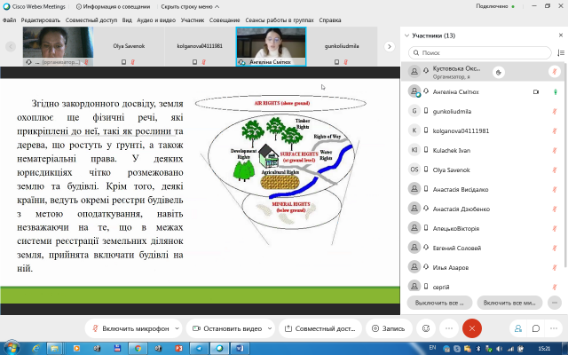
Task: Click more options next to mute all buttons
Action: tap(556, 303)
